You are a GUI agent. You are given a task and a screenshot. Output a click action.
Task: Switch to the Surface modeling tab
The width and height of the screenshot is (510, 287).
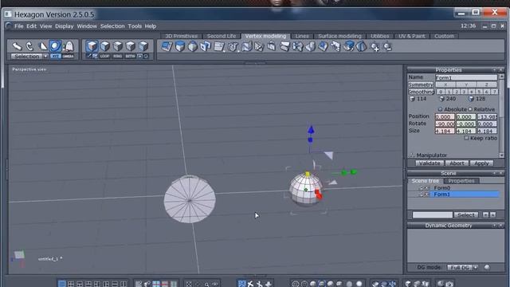click(x=339, y=36)
